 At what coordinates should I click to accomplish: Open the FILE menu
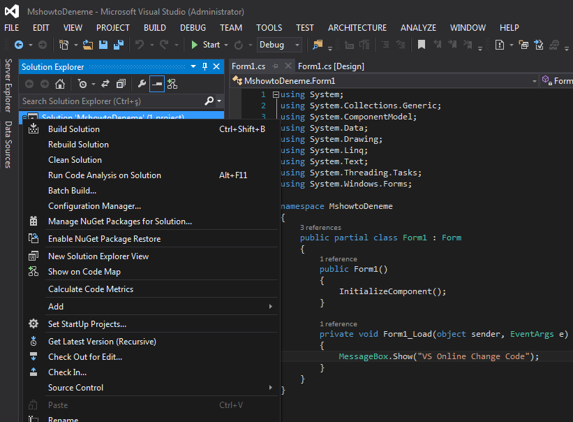pyautogui.click(x=12, y=28)
